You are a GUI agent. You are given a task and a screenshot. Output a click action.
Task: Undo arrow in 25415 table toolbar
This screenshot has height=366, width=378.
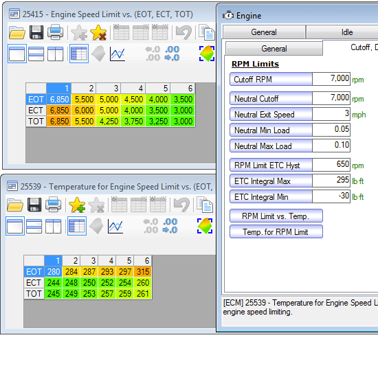(x=184, y=32)
